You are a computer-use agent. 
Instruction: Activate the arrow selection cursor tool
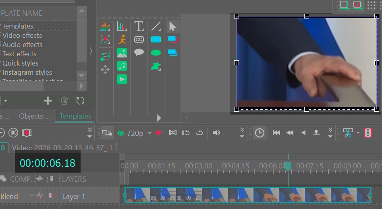[172, 27]
